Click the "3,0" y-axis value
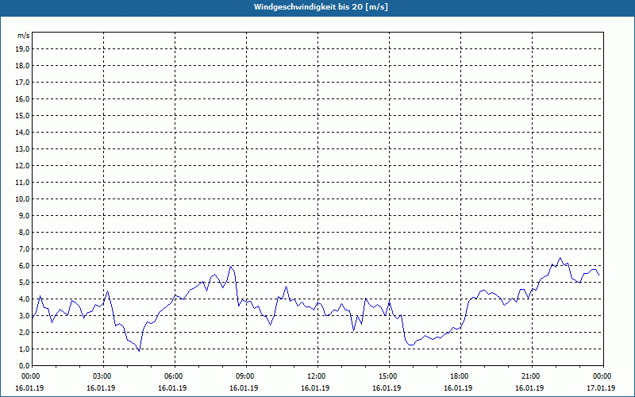Image resolution: width=635 pixels, height=397 pixels. coord(24,315)
